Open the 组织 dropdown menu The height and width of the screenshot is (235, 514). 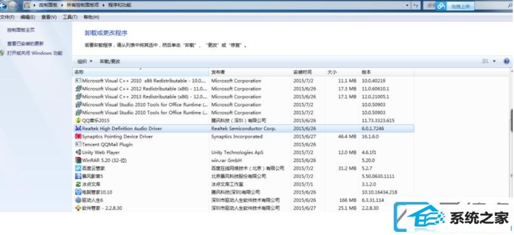(85, 61)
